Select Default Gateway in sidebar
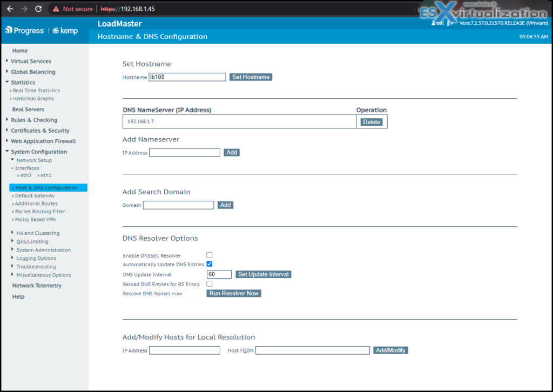 [35, 195]
